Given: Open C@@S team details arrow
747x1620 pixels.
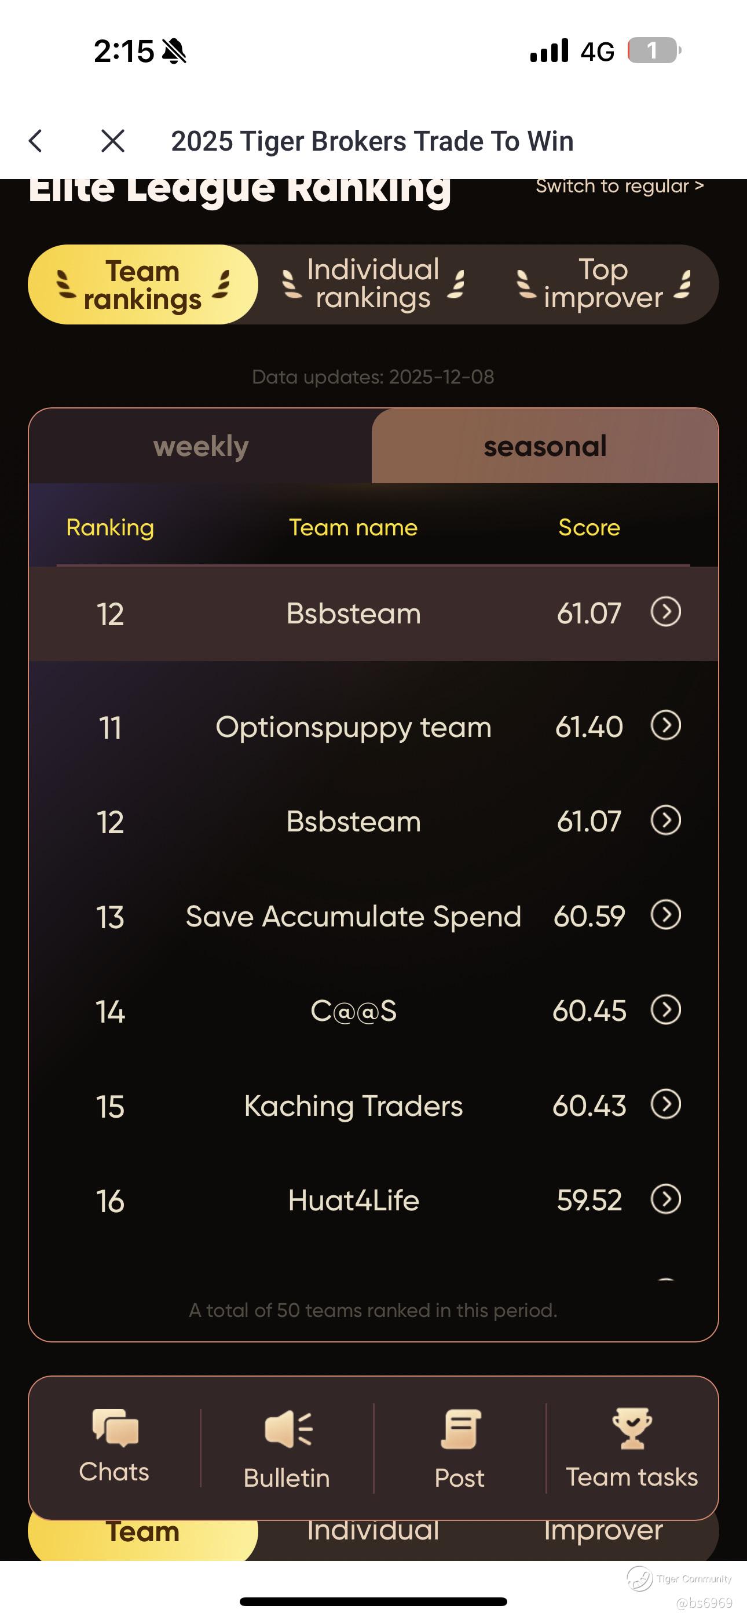Looking at the screenshot, I should pos(666,1010).
